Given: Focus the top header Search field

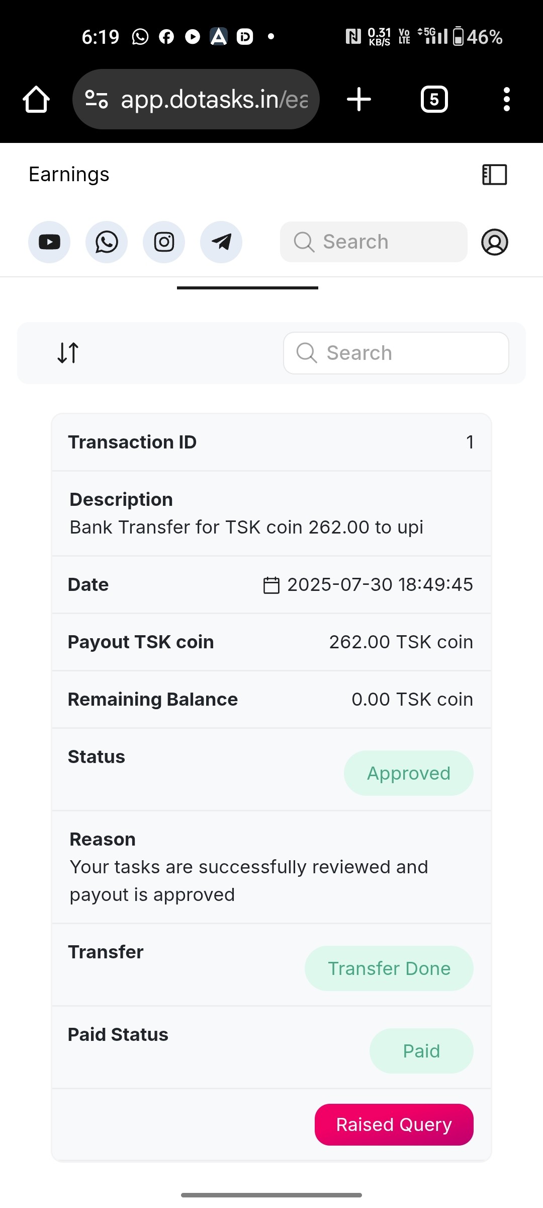Looking at the screenshot, I should (x=374, y=242).
